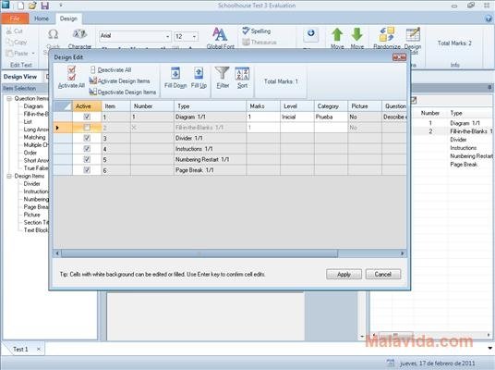The image size is (495, 370).
Task: Click the Open folder icon
Action: point(32,5)
